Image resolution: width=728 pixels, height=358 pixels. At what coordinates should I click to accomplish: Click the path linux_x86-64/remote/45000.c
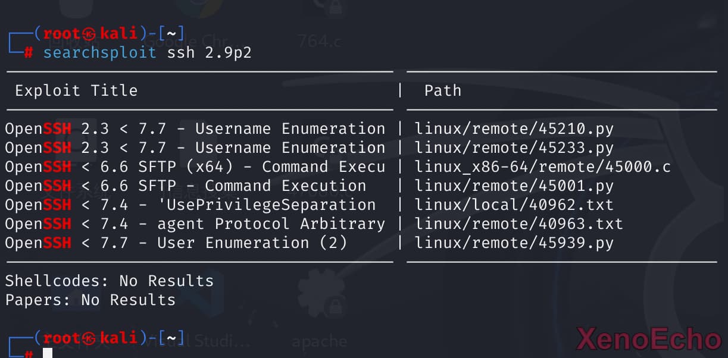(542, 167)
